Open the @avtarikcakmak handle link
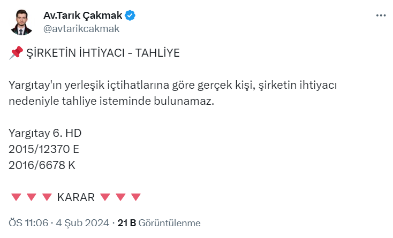This screenshot has height=238, width=393. point(81,29)
